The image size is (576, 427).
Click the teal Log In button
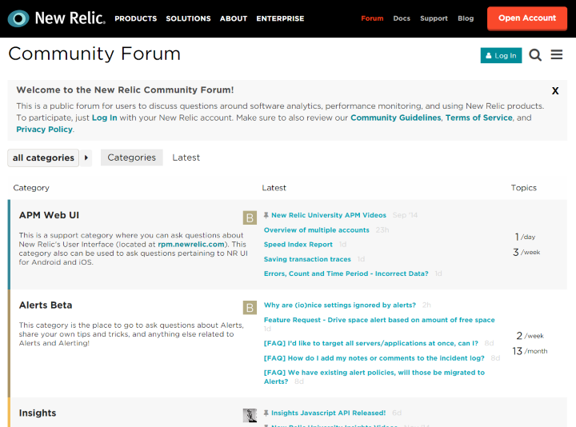tap(501, 55)
